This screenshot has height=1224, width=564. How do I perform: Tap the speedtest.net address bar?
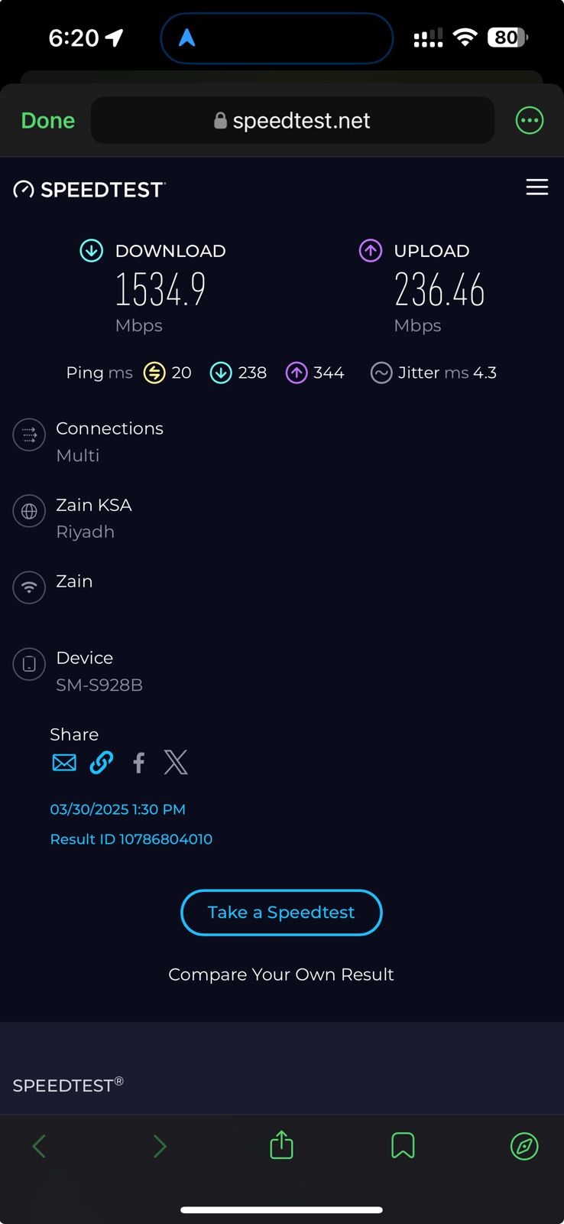[293, 121]
